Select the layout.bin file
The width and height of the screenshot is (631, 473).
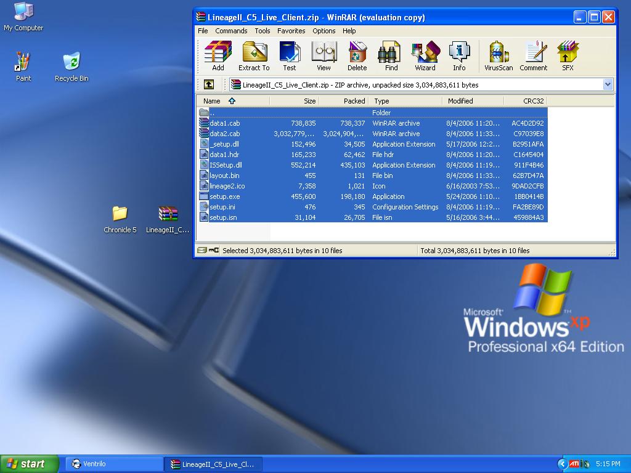click(x=373, y=176)
